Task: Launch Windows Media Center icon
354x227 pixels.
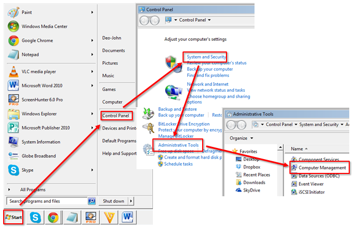Action: [x=13, y=27]
